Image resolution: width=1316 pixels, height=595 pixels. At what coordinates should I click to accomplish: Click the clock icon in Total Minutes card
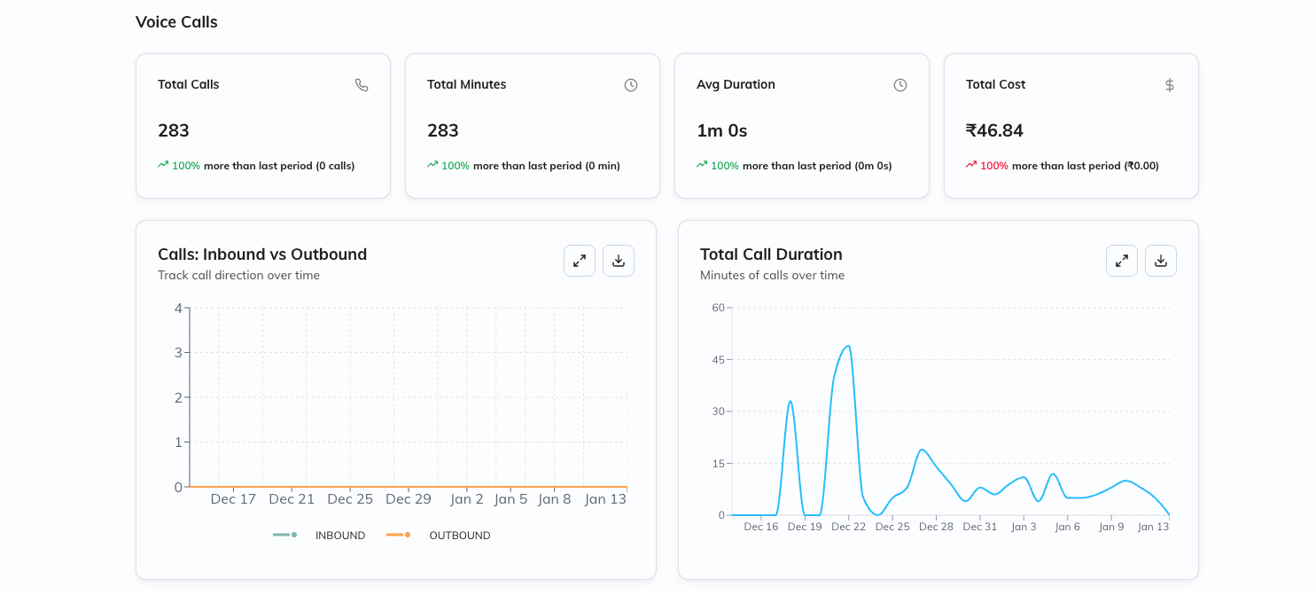pos(631,85)
